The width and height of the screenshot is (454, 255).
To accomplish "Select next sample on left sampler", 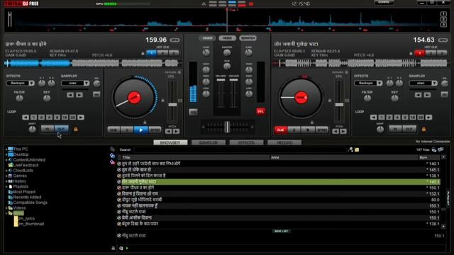I will click(79, 95).
